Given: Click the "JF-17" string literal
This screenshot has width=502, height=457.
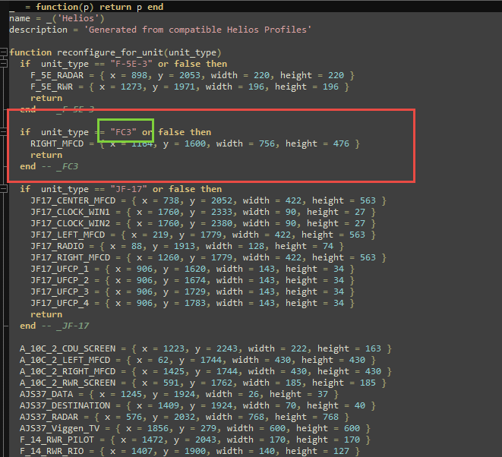Looking at the screenshot, I should pos(128,189).
